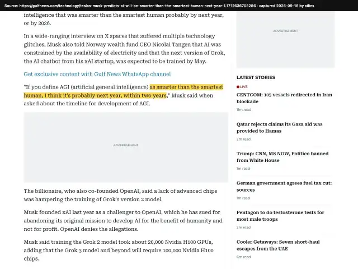The width and height of the screenshot is (358, 269).
Task: Click the red LIVE indicator badge
Action: (242, 87)
